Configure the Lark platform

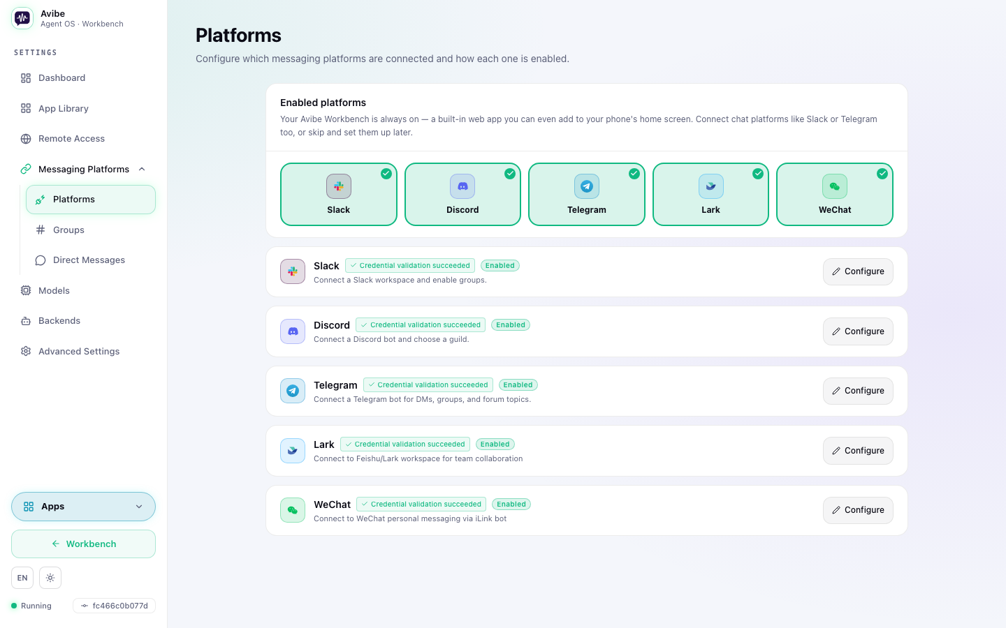point(858,451)
